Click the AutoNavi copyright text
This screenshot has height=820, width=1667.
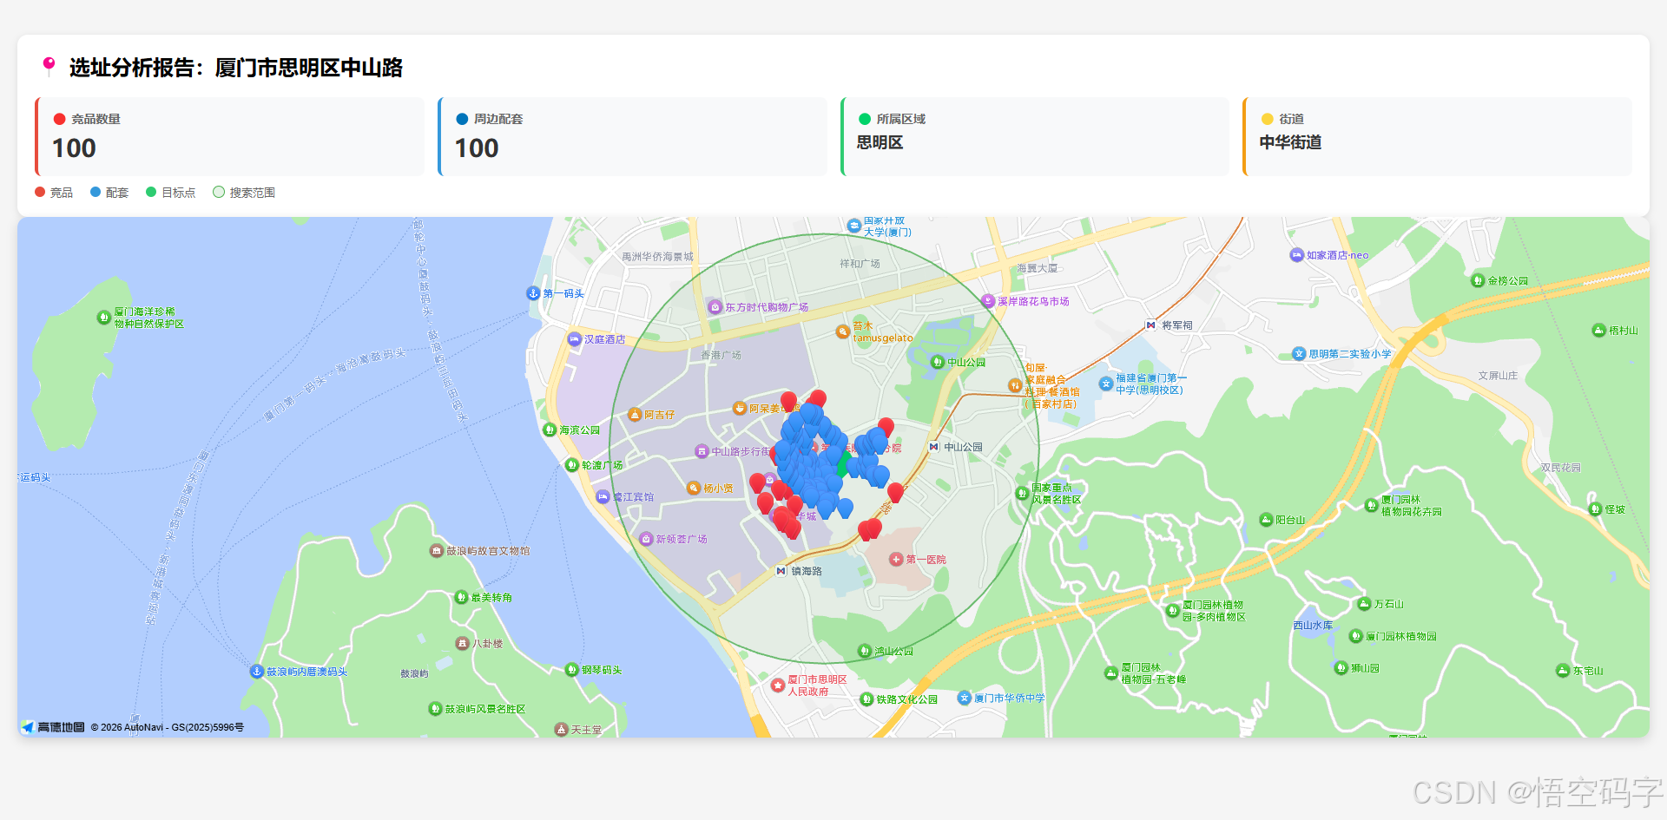click(x=168, y=727)
